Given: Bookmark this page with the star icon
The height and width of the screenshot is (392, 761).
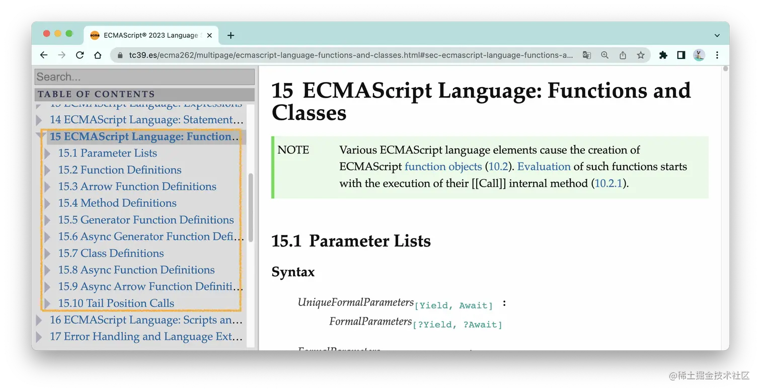Looking at the screenshot, I should [641, 55].
